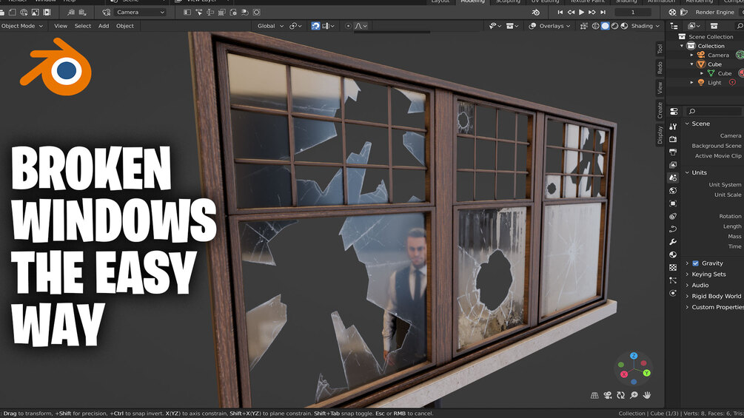Open the Modifiers wrench icon

673,242
